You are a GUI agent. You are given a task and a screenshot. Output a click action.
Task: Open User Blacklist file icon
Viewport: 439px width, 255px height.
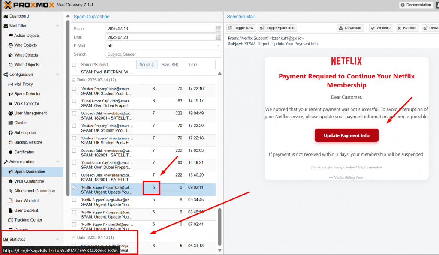coord(11,210)
